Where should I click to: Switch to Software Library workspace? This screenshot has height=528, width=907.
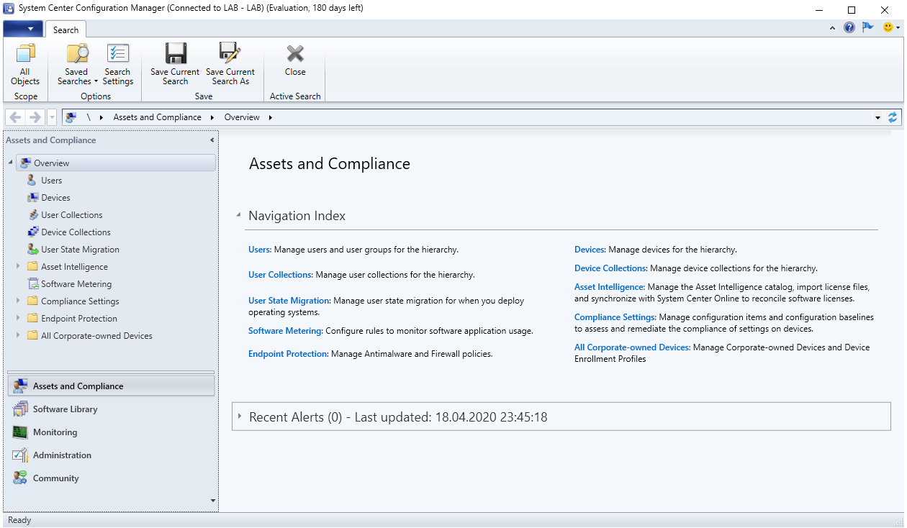click(112, 409)
